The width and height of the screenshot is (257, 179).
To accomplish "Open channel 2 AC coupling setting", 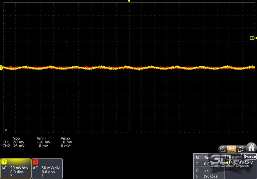I will pyautogui.click(x=35, y=168).
